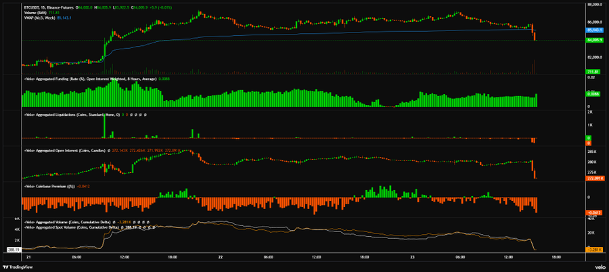Select the orange 272.091K open interest axis label

pos(595,179)
